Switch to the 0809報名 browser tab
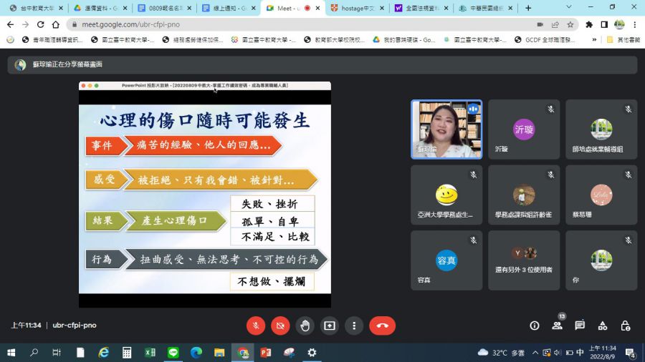The image size is (645, 362). pos(160,8)
